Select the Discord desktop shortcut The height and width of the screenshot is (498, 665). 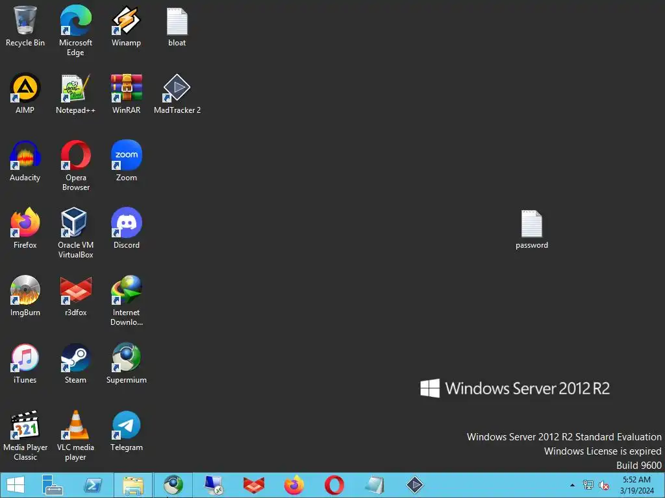[127, 228]
